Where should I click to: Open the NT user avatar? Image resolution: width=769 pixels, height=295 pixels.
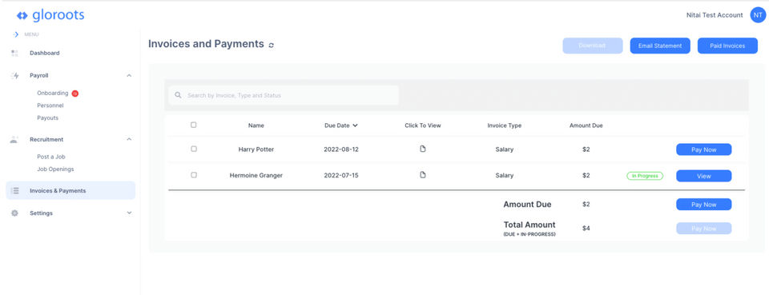click(758, 15)
